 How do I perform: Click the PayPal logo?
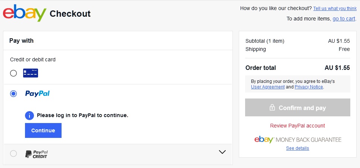coord(37,94)
